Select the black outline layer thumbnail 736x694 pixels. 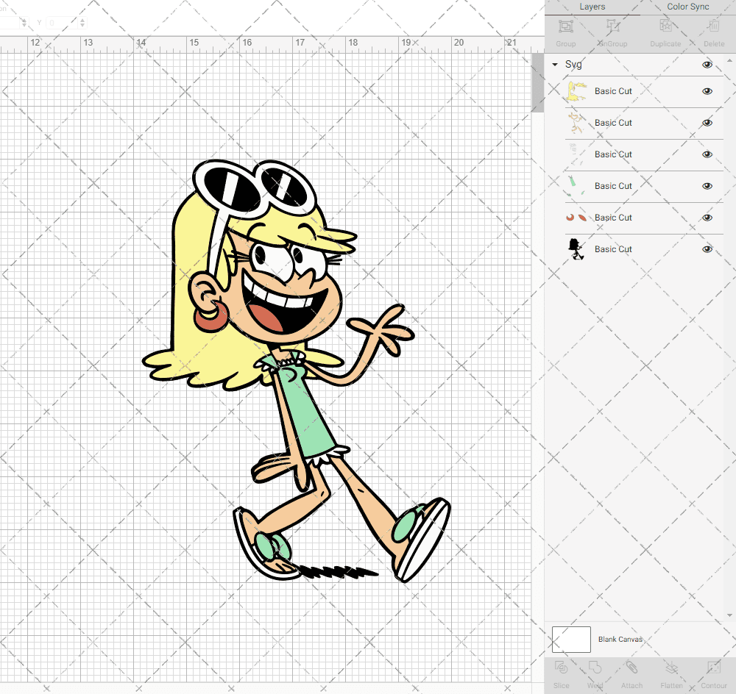tap(576, 249)
